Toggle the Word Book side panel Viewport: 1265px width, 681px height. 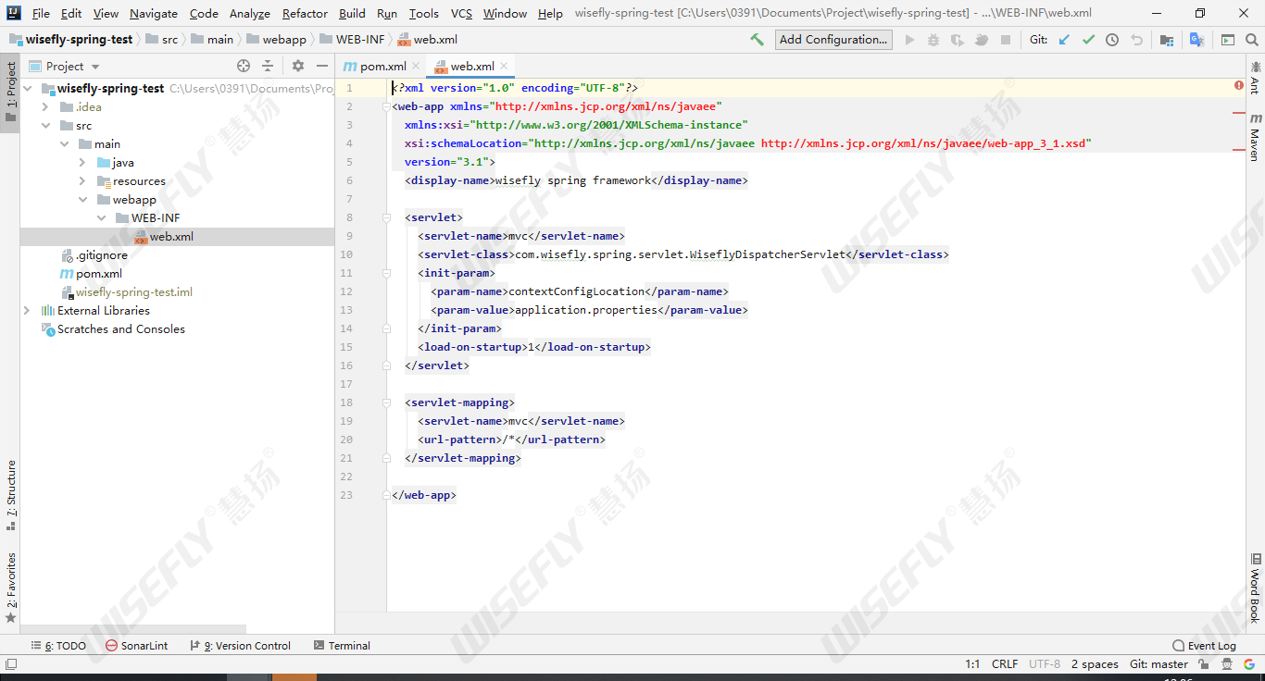click(x=1255, y=588)
